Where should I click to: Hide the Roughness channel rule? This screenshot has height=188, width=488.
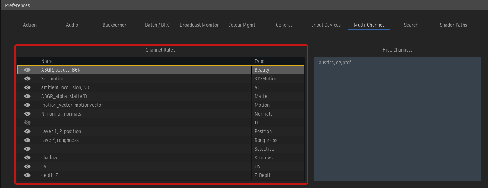[x=27, y=140]
